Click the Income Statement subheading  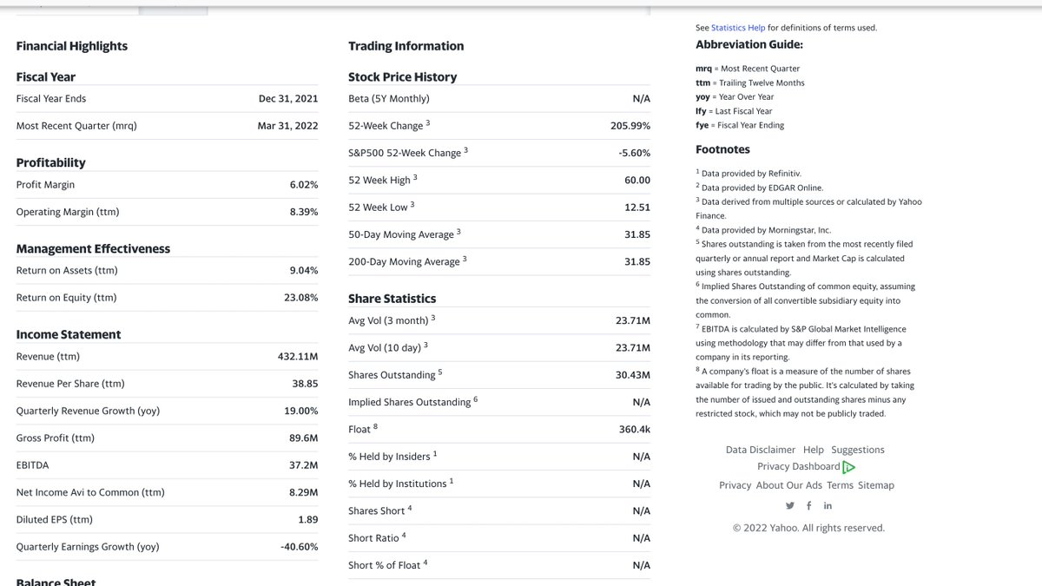69,335
